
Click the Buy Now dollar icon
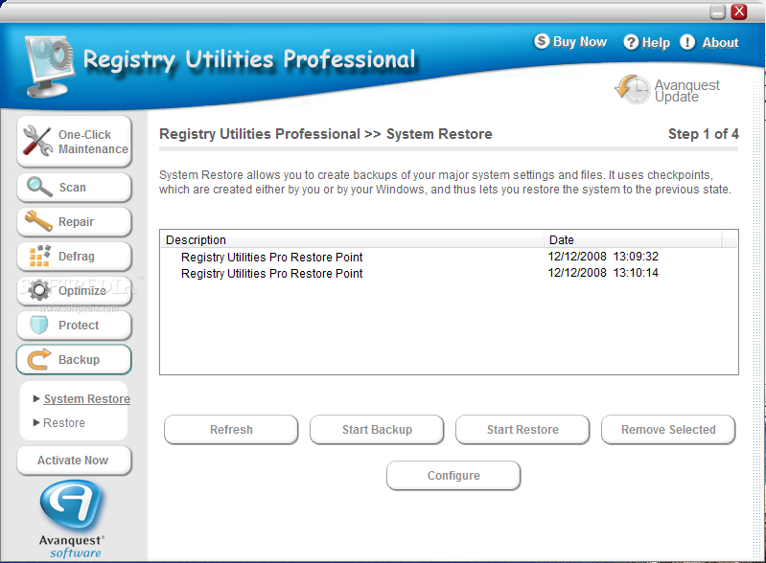tap(542, 41)
